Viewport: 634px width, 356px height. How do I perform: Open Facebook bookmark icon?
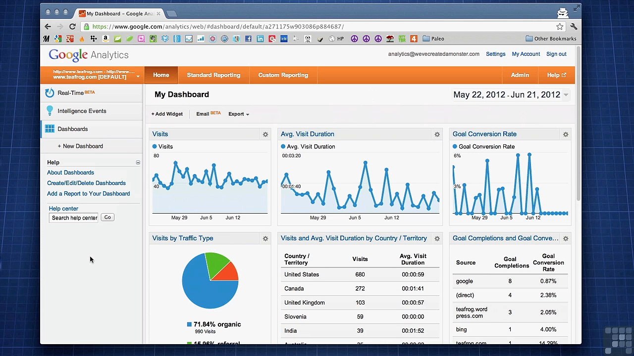point(248,39)
